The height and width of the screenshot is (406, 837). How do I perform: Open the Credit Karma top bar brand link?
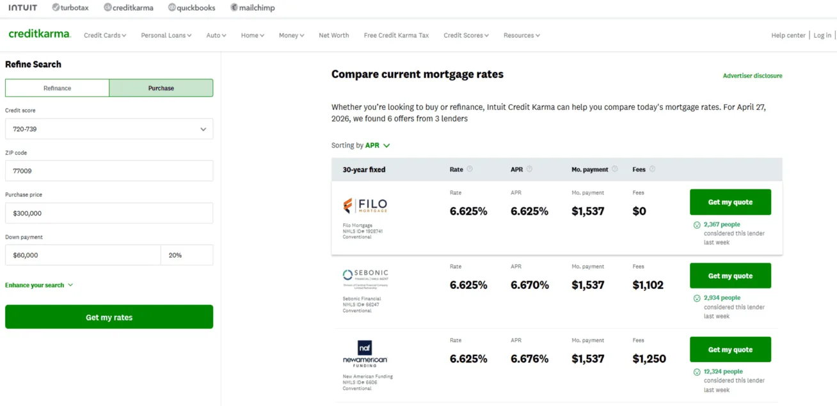click(129, 8)
